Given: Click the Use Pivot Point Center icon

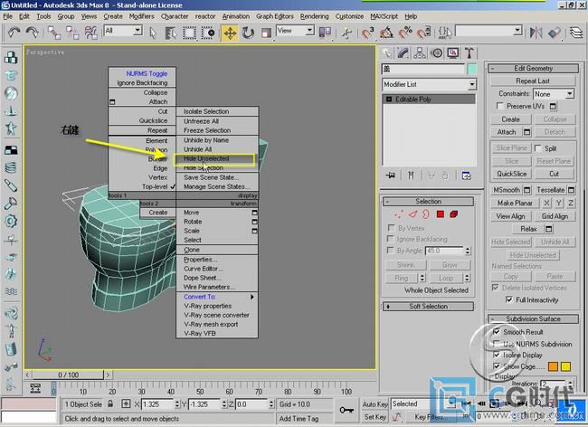Looking at the screenshot, I should click(325, 33).
